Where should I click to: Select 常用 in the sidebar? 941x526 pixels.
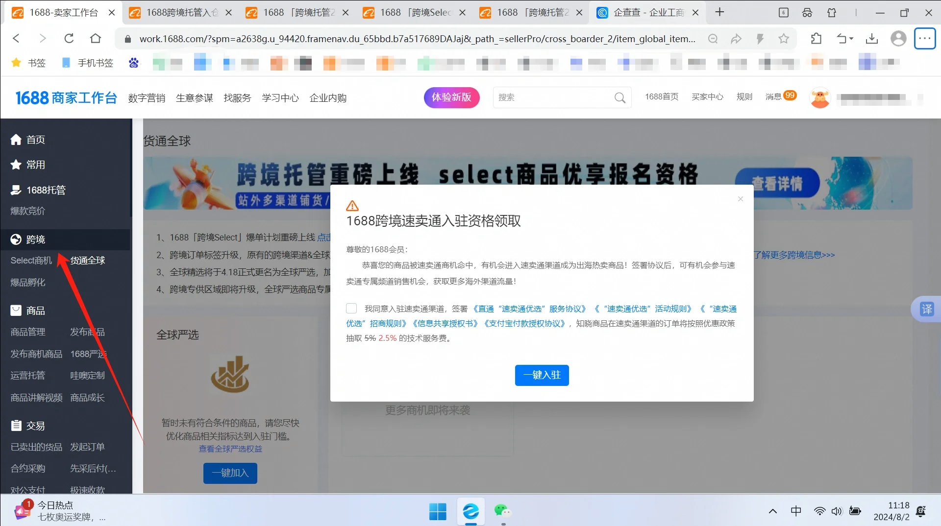click(x=28, y=165)
